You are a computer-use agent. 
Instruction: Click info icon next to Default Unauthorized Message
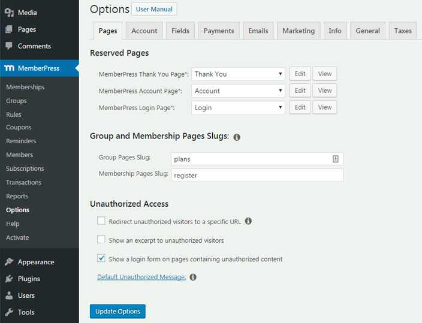(193, 277)
